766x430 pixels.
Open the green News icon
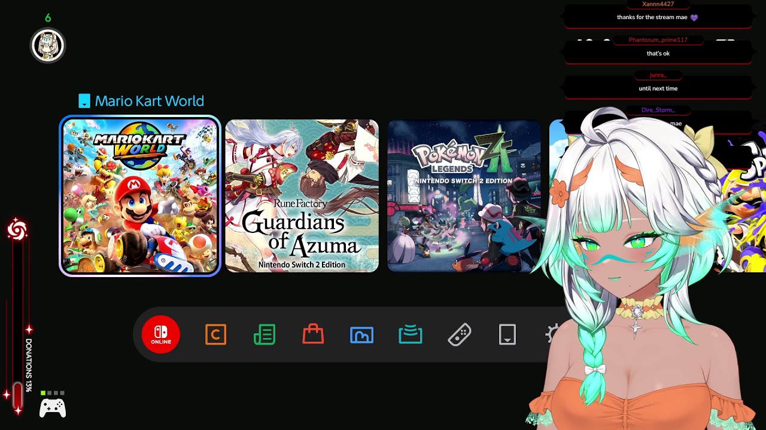point(265,334)
